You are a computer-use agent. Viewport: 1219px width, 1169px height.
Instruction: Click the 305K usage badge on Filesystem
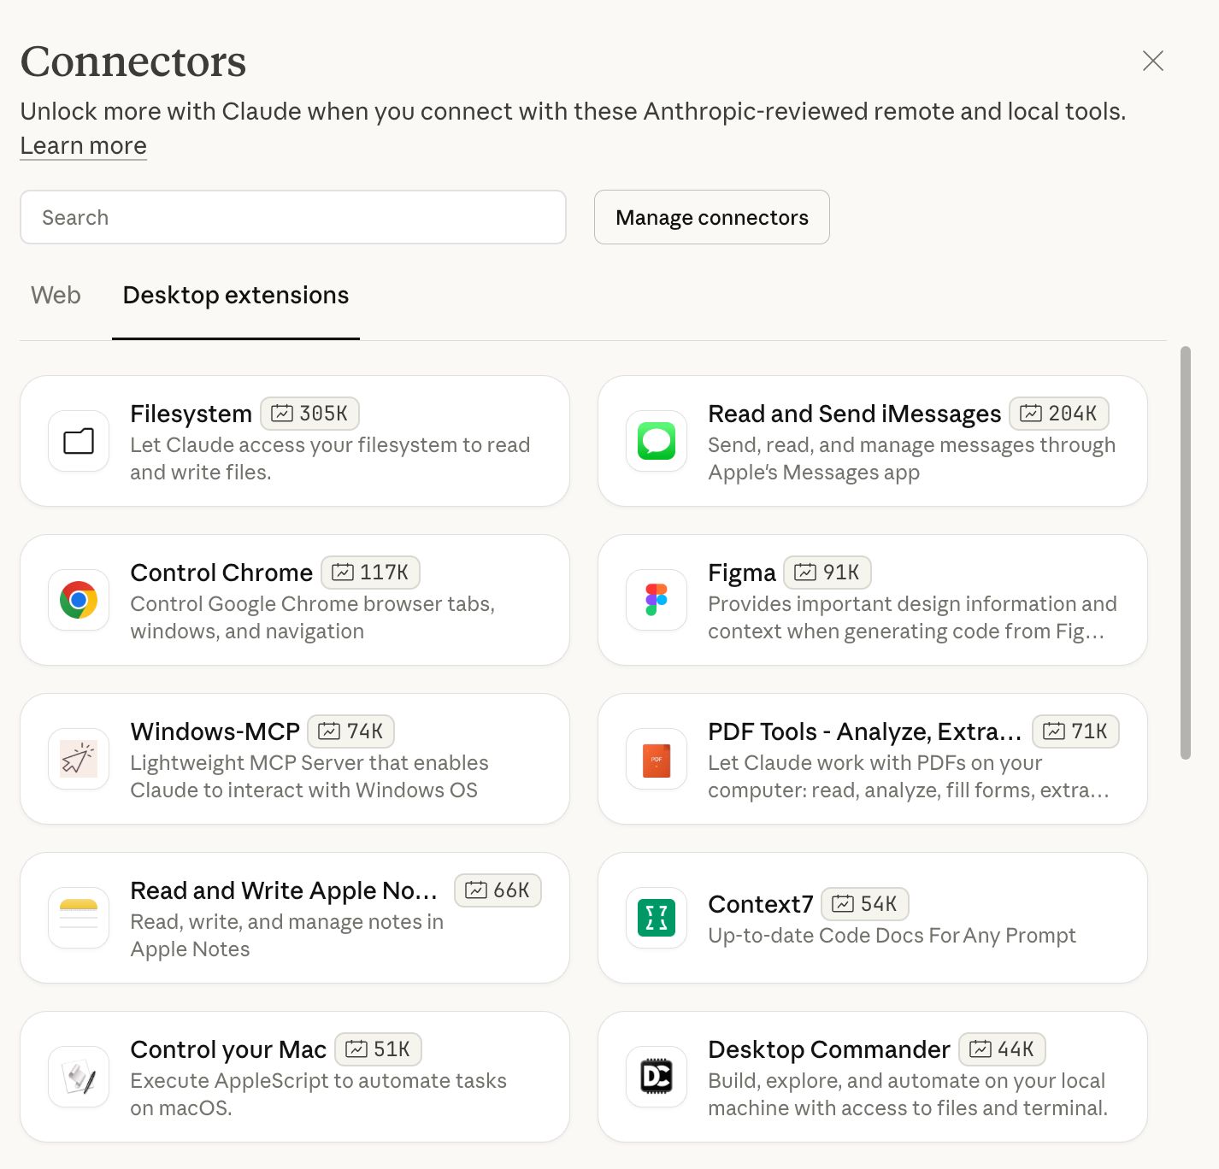309,414
